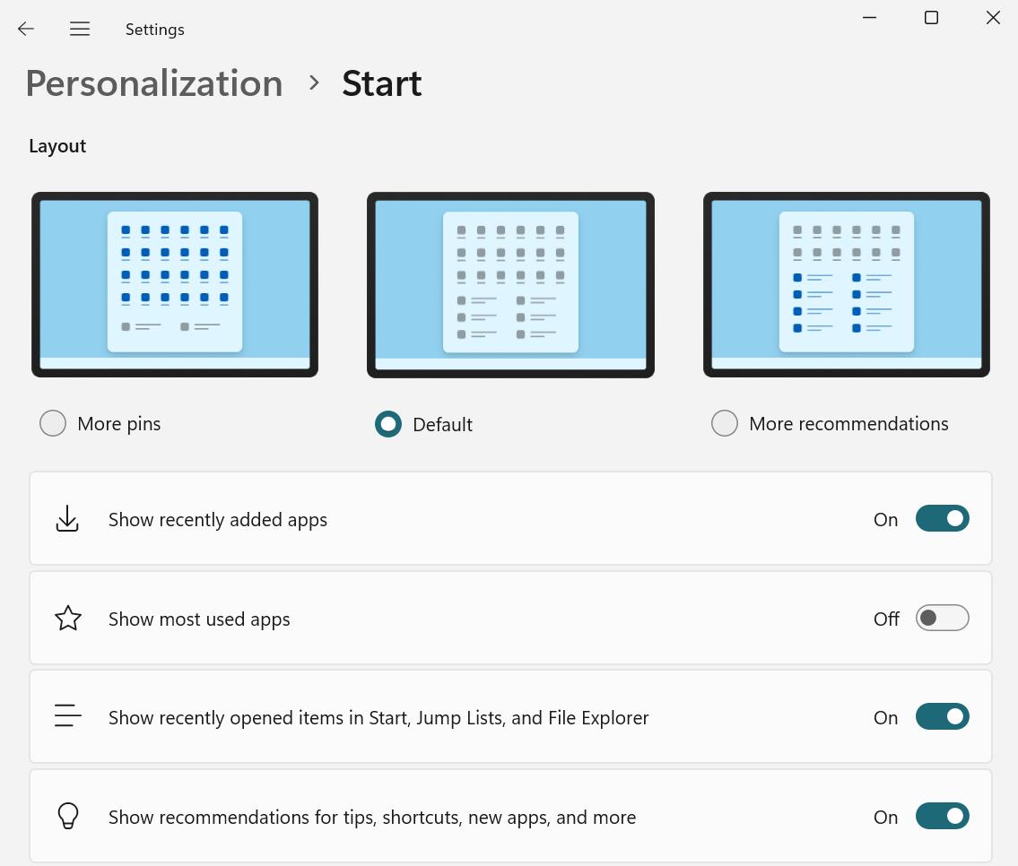Choose the More recommendations layout
This screenshot has width=1018, height=866.
724,422
